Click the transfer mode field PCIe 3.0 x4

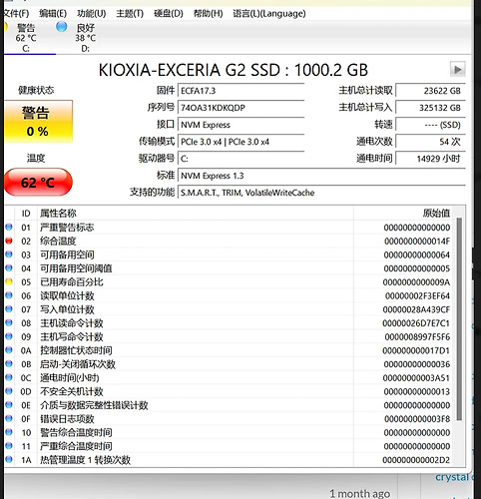241,142
